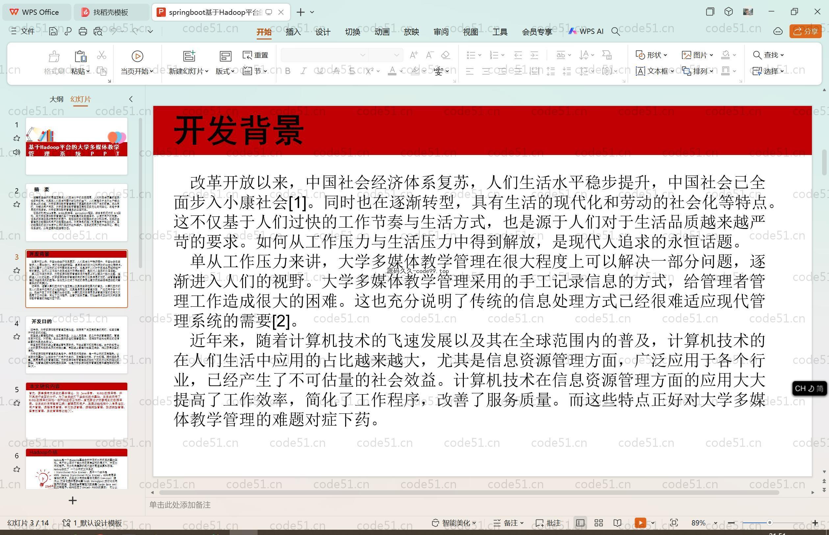The width and height of the screenshot is (829, 535).
Task: Click the Print icon in quick access bar
Action: point(83,32)
